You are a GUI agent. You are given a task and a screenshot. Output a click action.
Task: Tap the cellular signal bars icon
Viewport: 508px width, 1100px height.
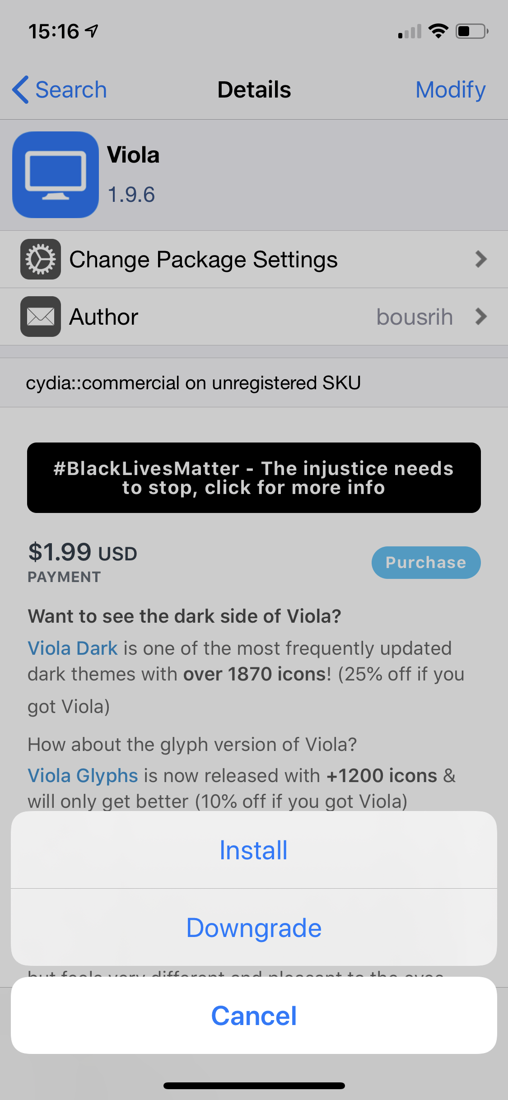click(x=410, y=32)
